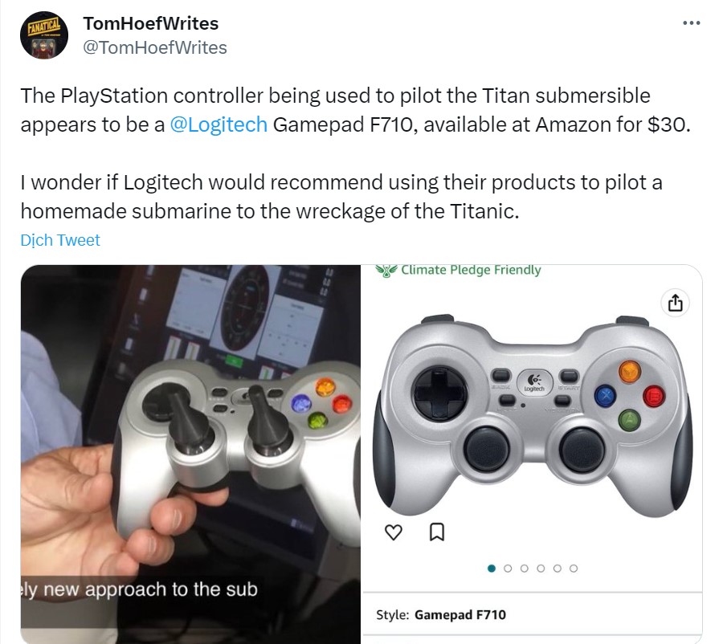Select the last carousel dot
The width and height of the screenshot is (719, 644).
573,569
